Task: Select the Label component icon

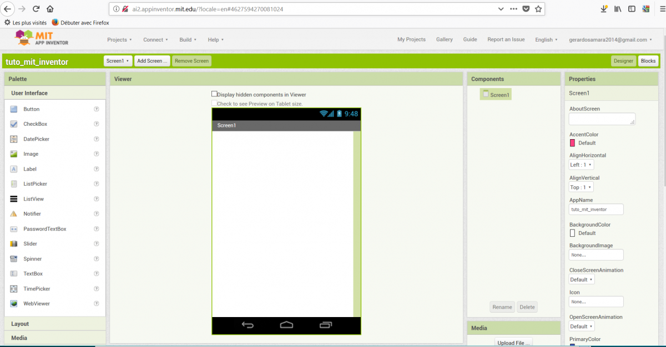Action: (14, 169)
